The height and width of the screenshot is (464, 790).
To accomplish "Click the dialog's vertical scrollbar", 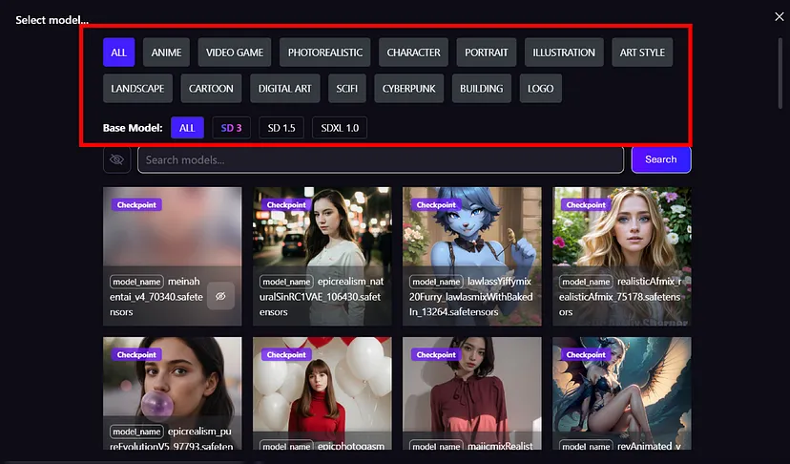I will (780, 74).
